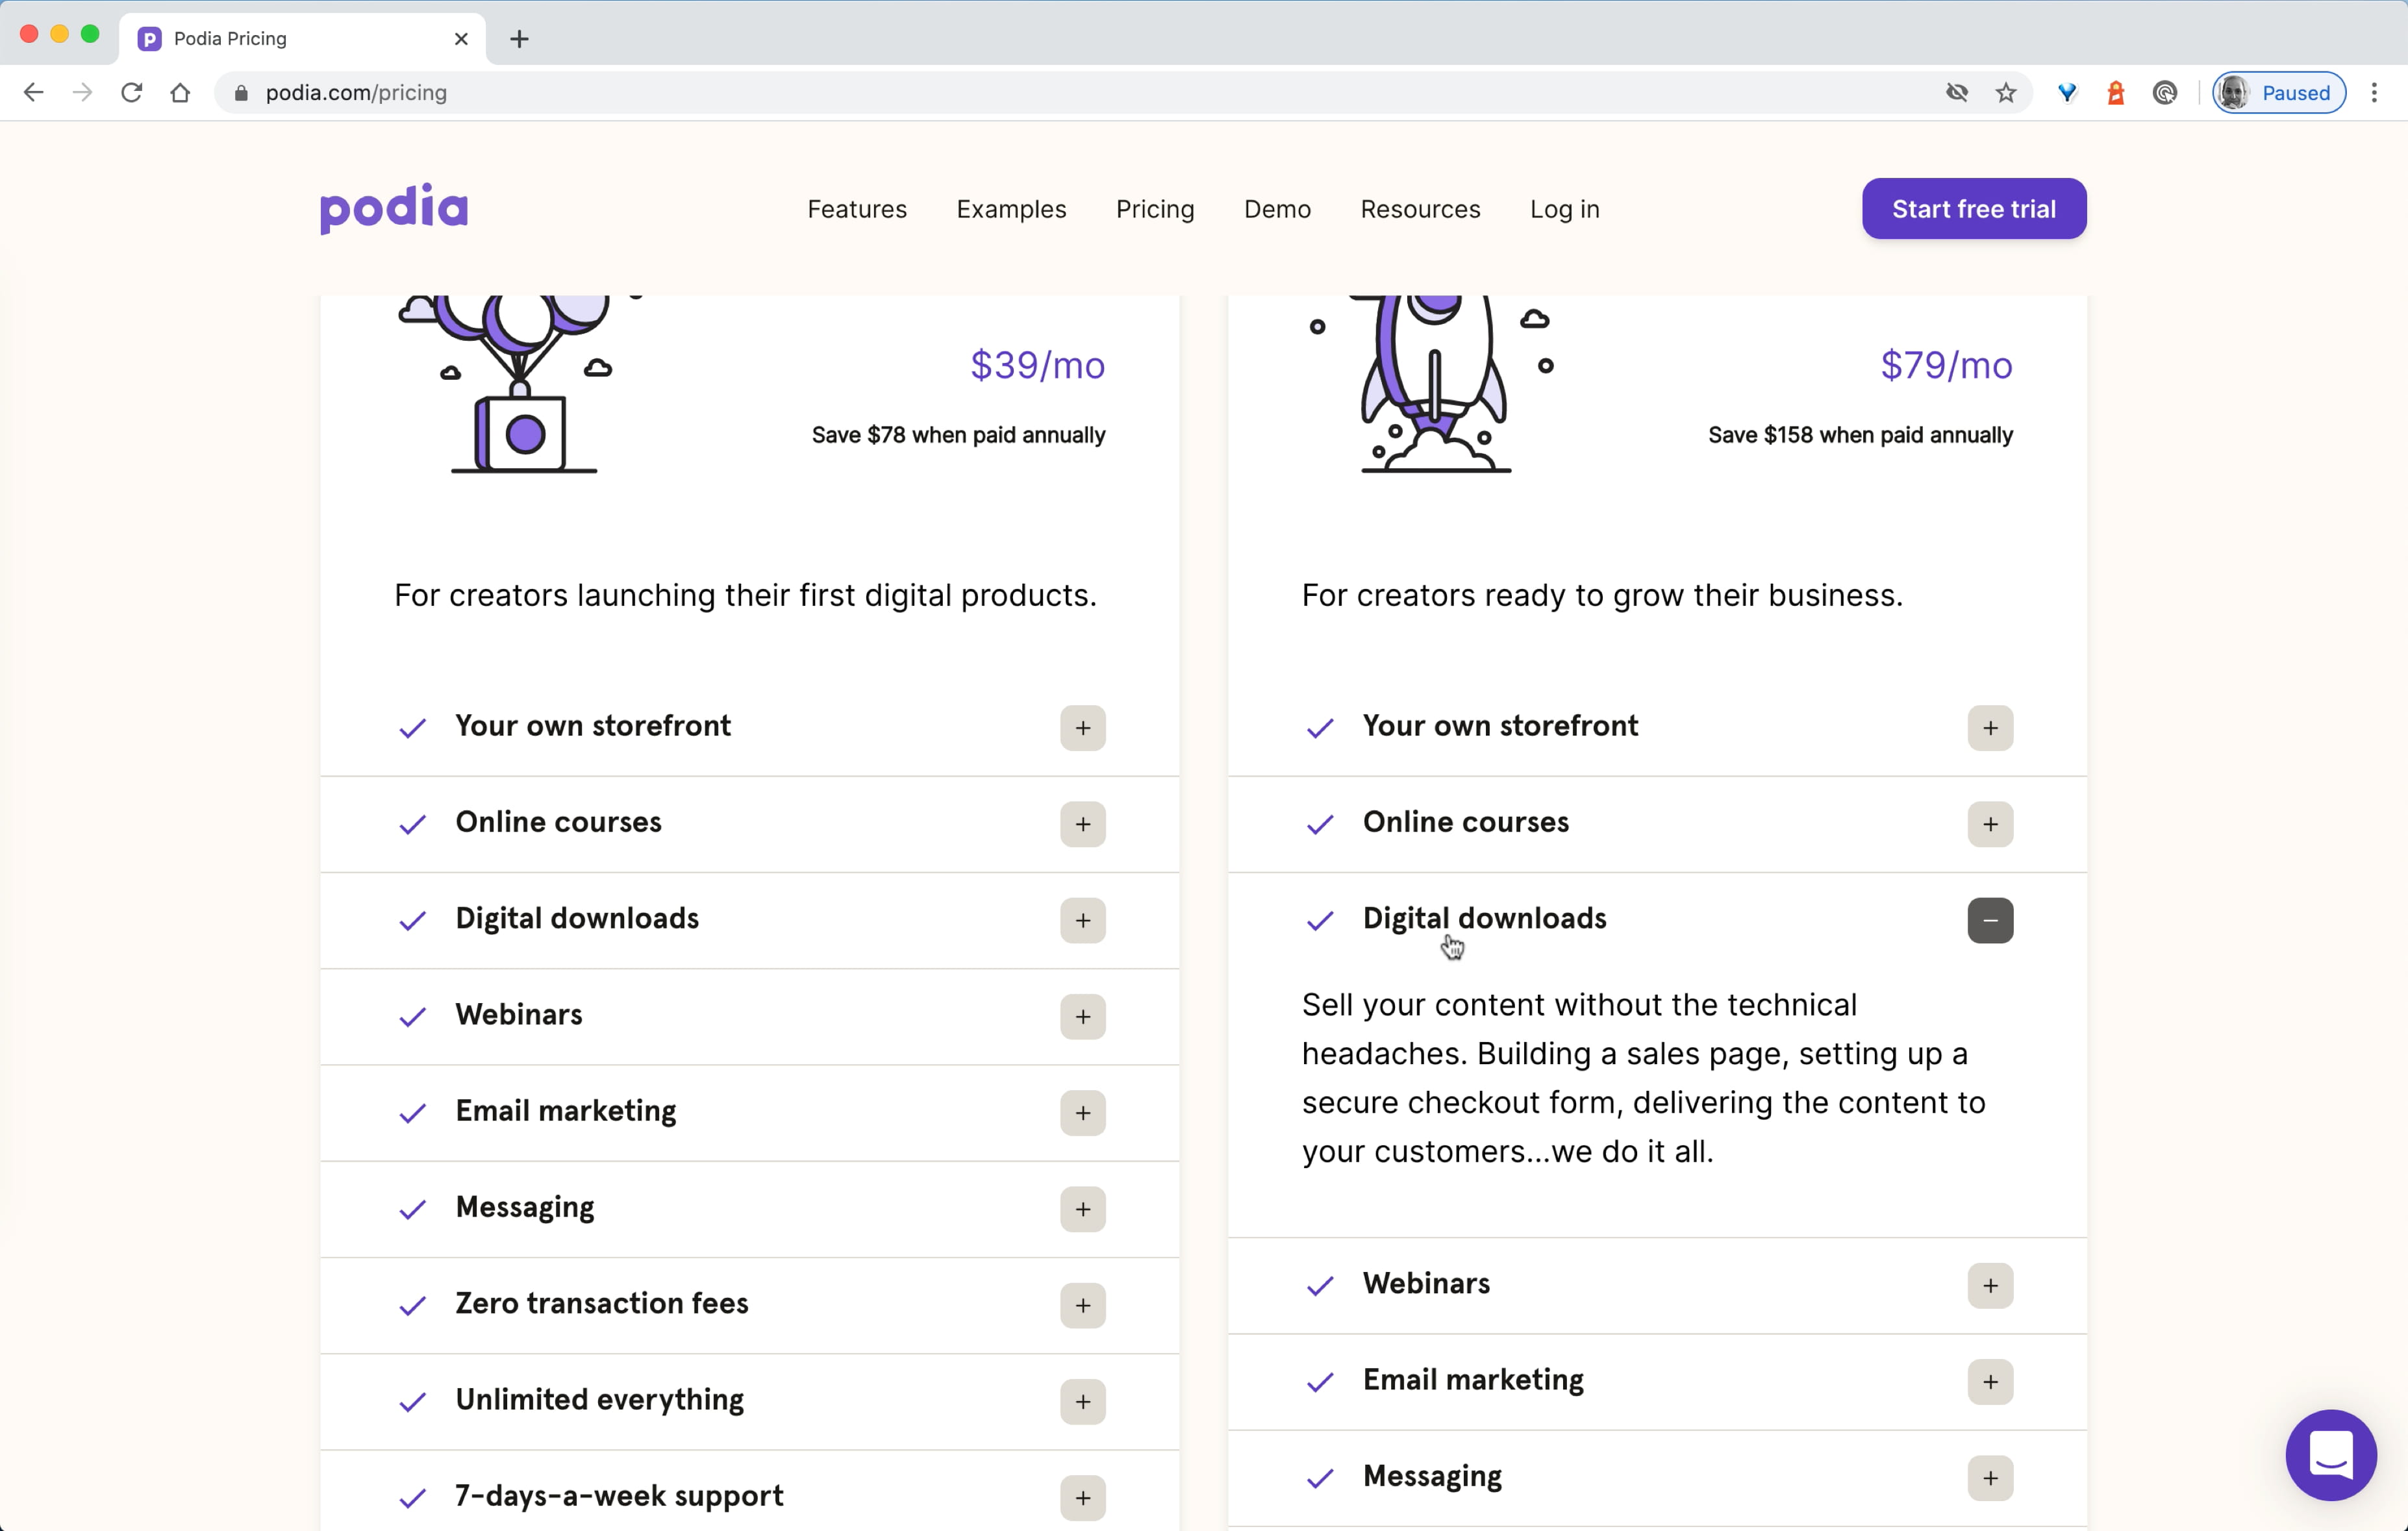Click the Paused profile button
This screenshot has height=1531, width=2408.
click(2278, 93)
